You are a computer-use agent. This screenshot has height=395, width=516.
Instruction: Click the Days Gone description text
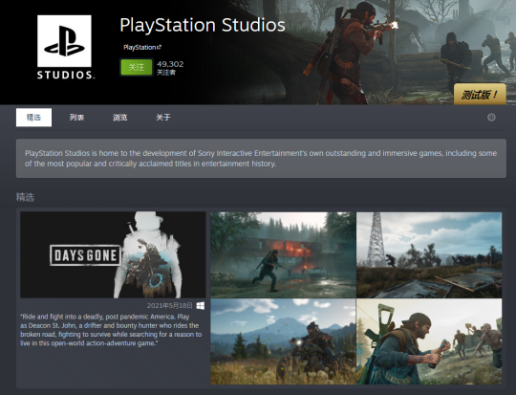pos(111,330)
